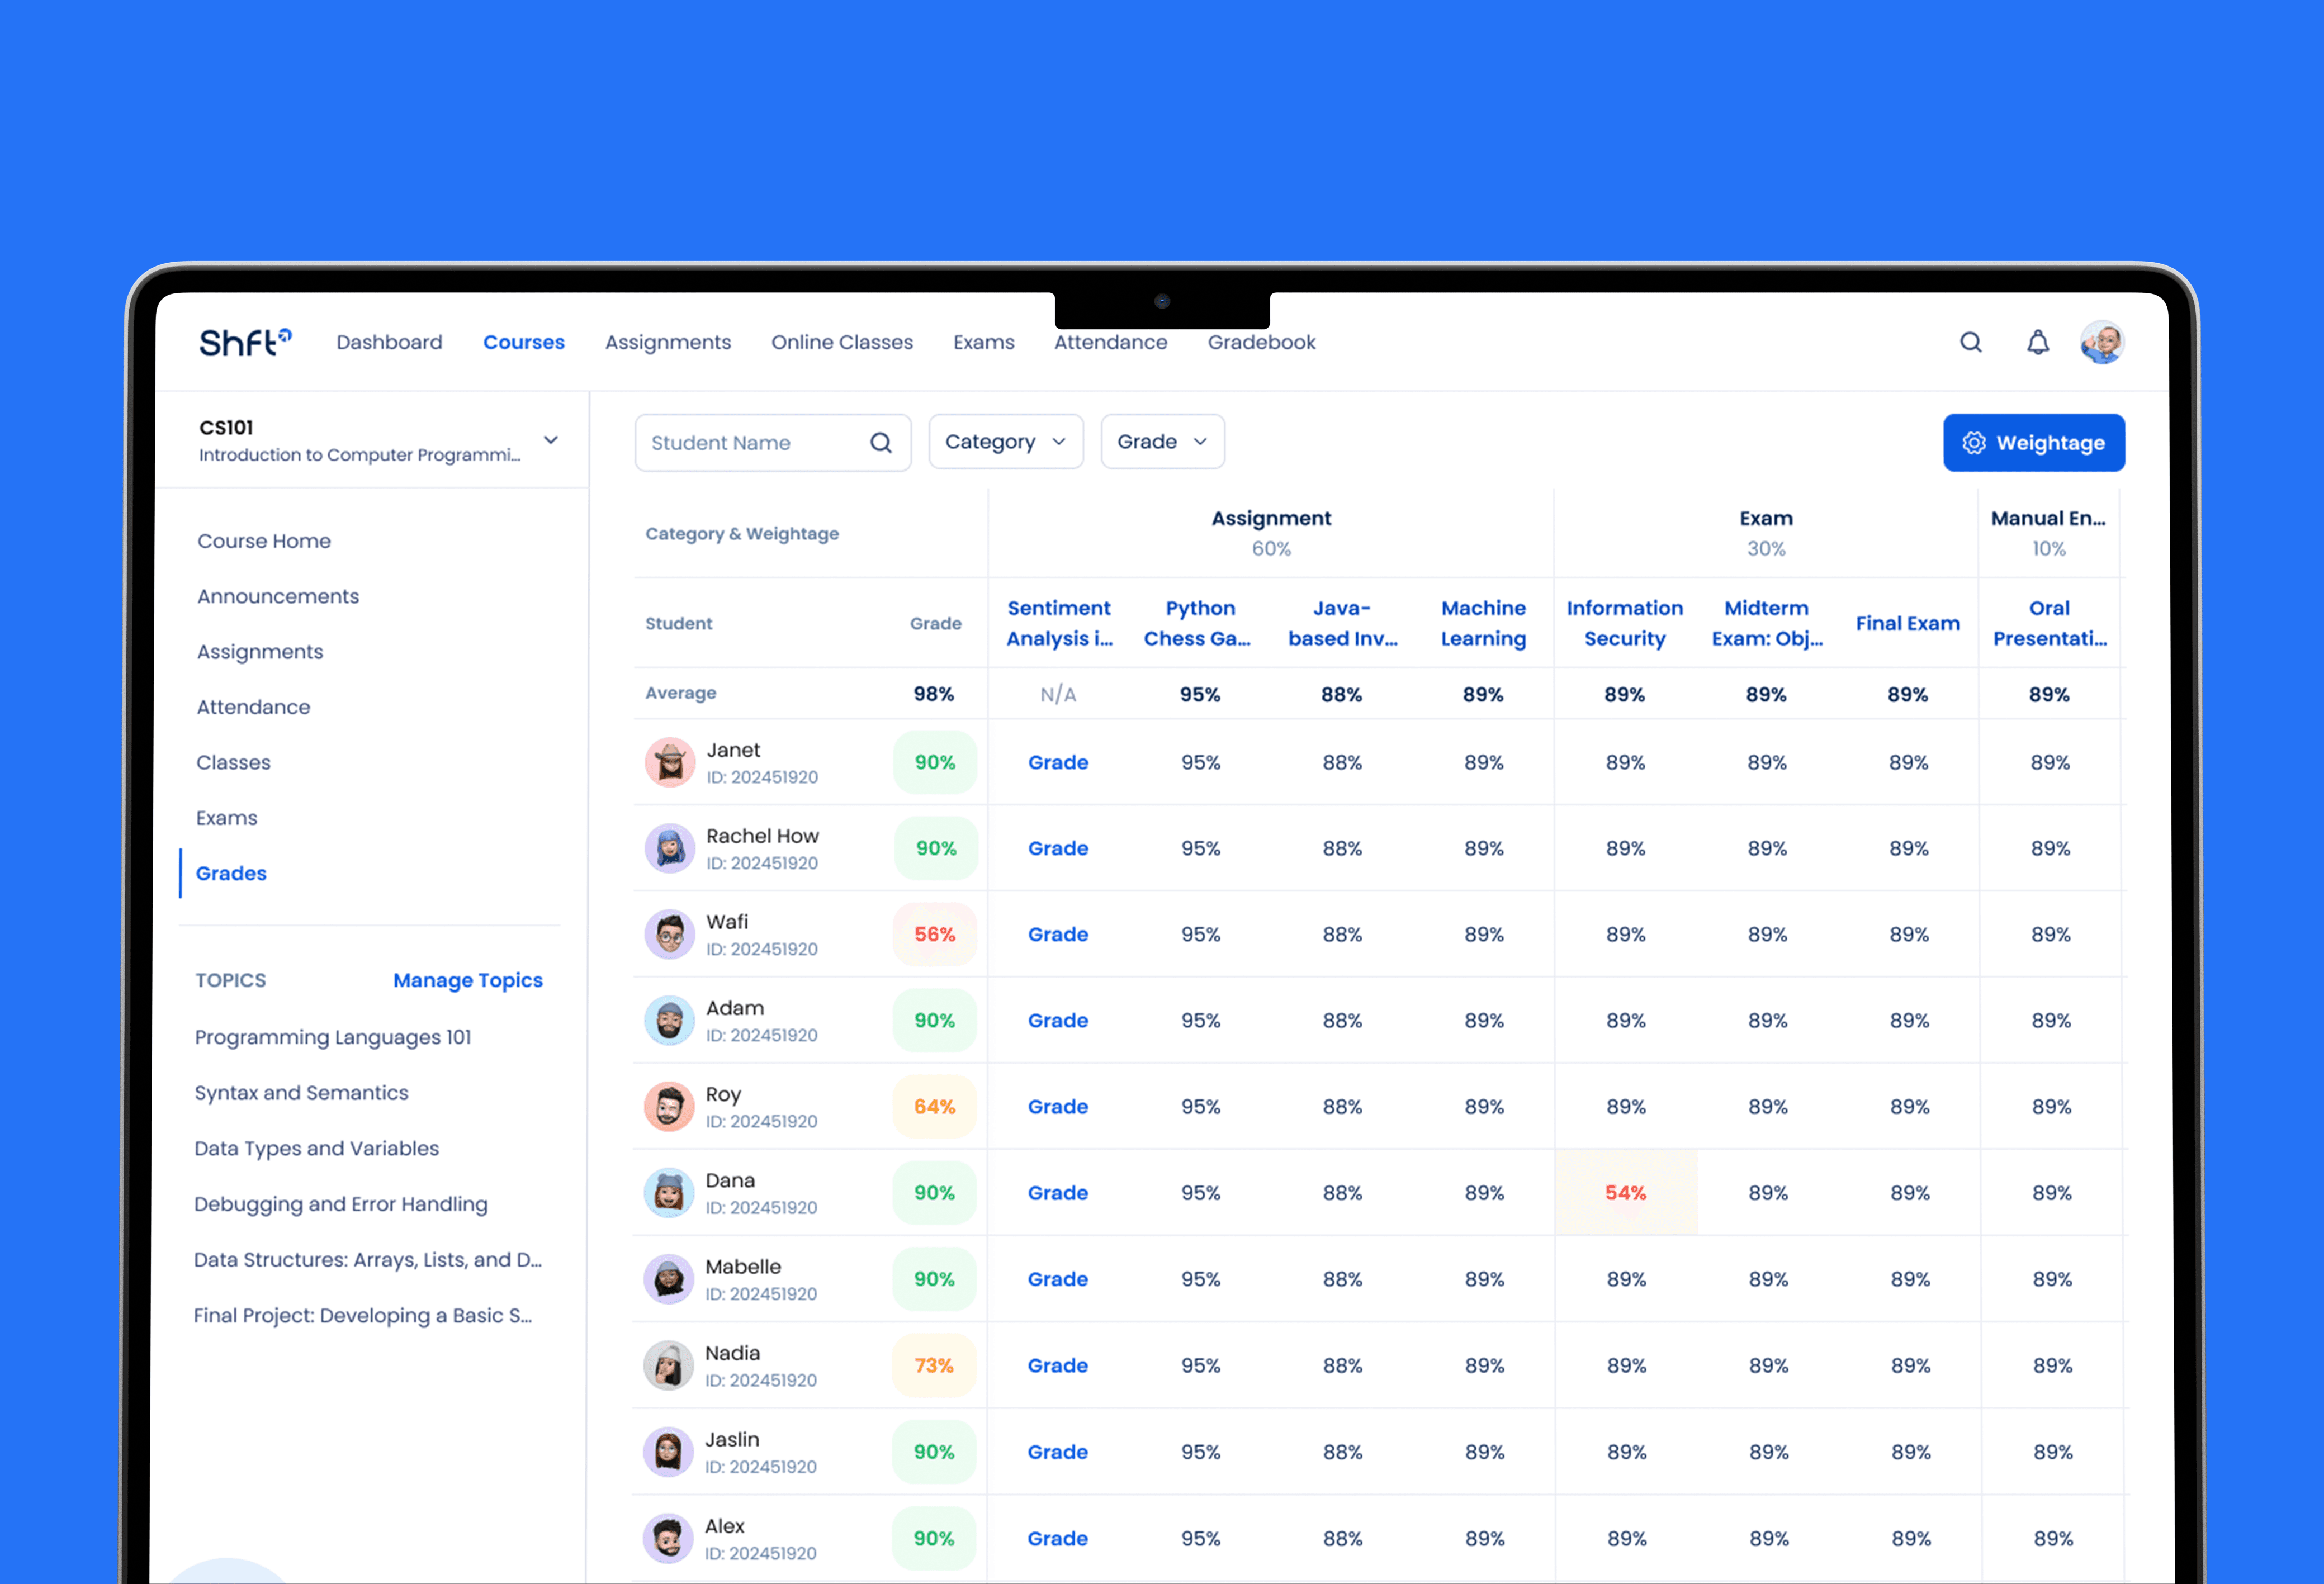Viewport: 2324px width, 1584px height.
Task: Open Data Structures: Arrays, Lists topic
Action: tap(368, 1260)
